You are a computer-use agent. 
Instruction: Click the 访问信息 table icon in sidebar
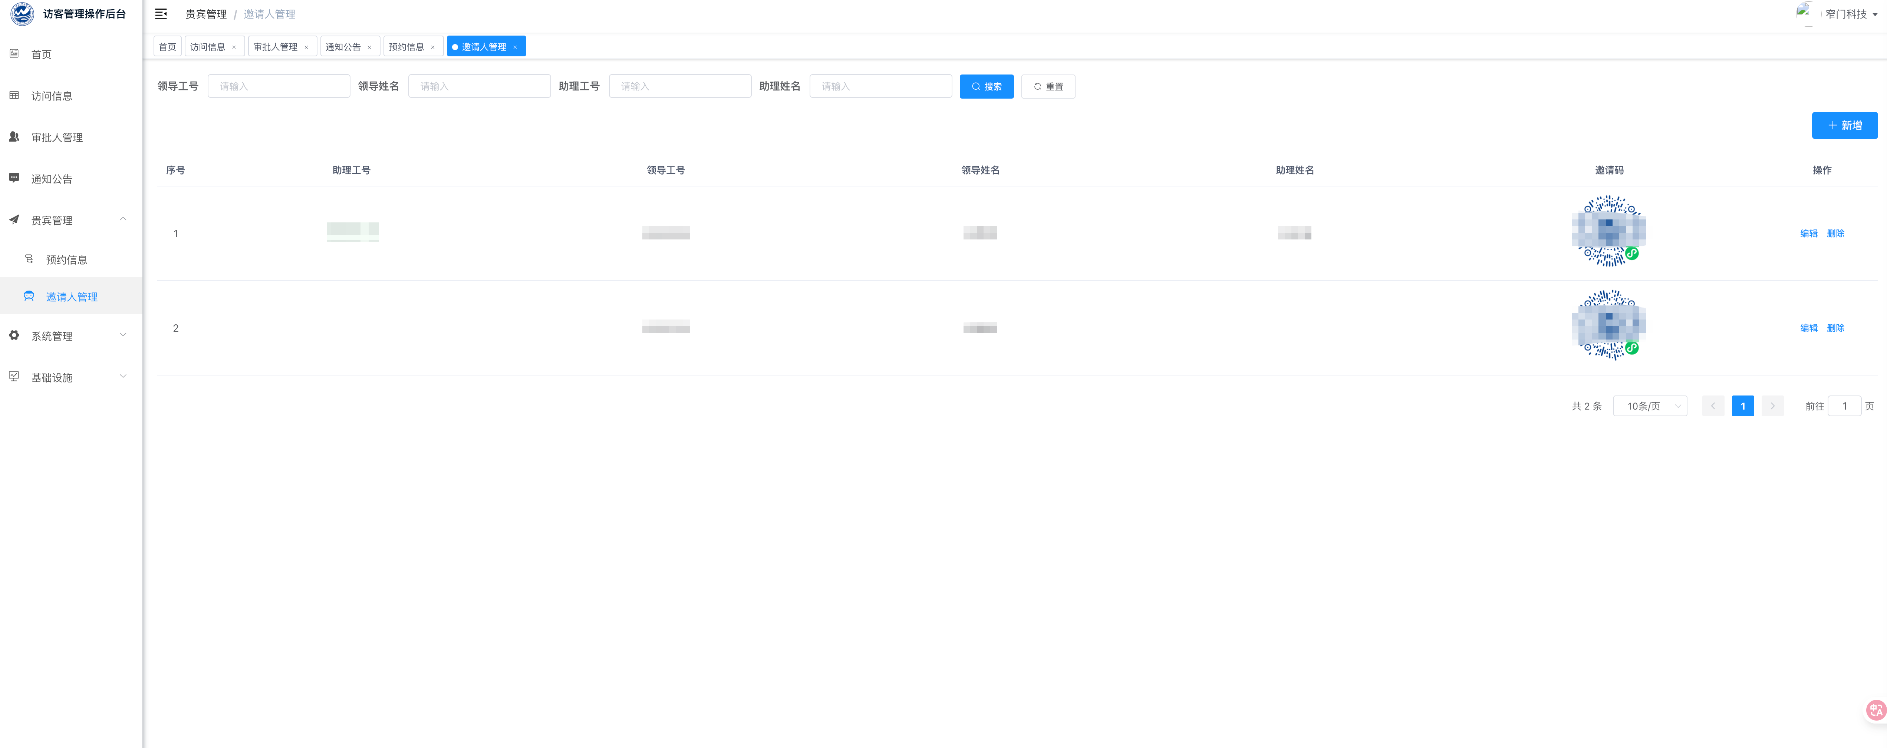pyautogui.click(x=14, y=95)
